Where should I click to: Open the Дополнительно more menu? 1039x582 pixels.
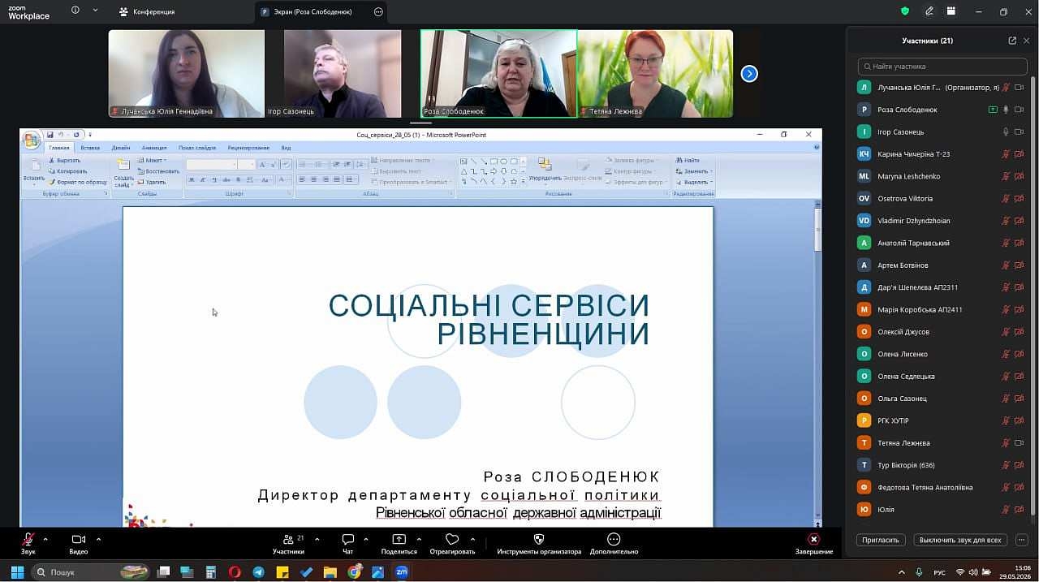(x=614, y=543)
